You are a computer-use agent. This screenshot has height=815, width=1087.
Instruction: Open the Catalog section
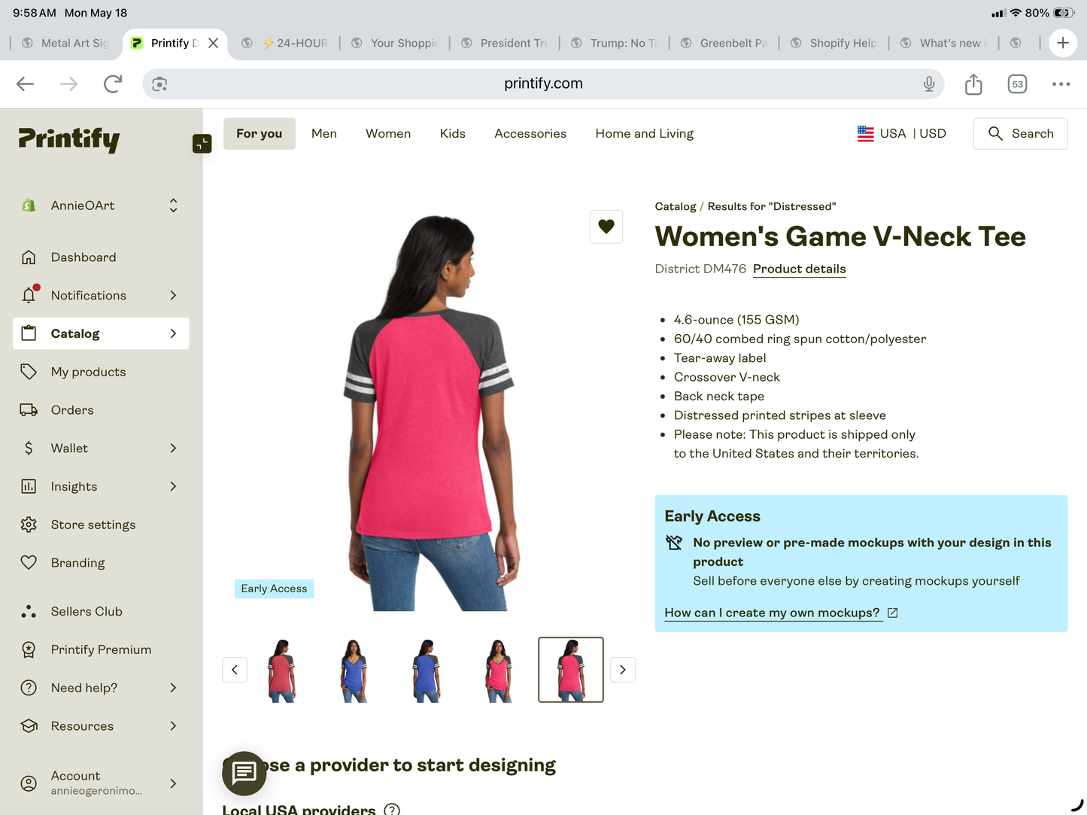pyautogui.click(x=101, y=333)
